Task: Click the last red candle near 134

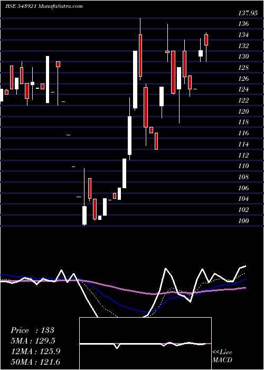Action: pyautogui.click(x=206, y=40)
